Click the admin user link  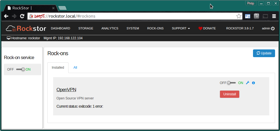266,28
